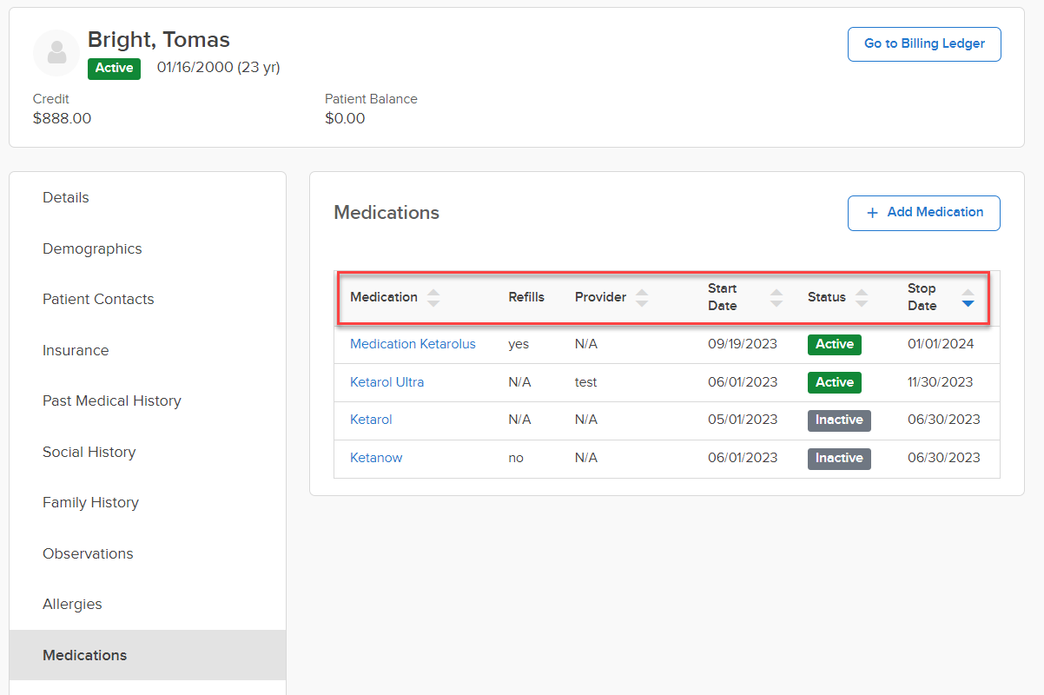This screenshot has height=695, width=1044.
Task: Click the patient avatar placeholder icon
Action: pos(56,53)
